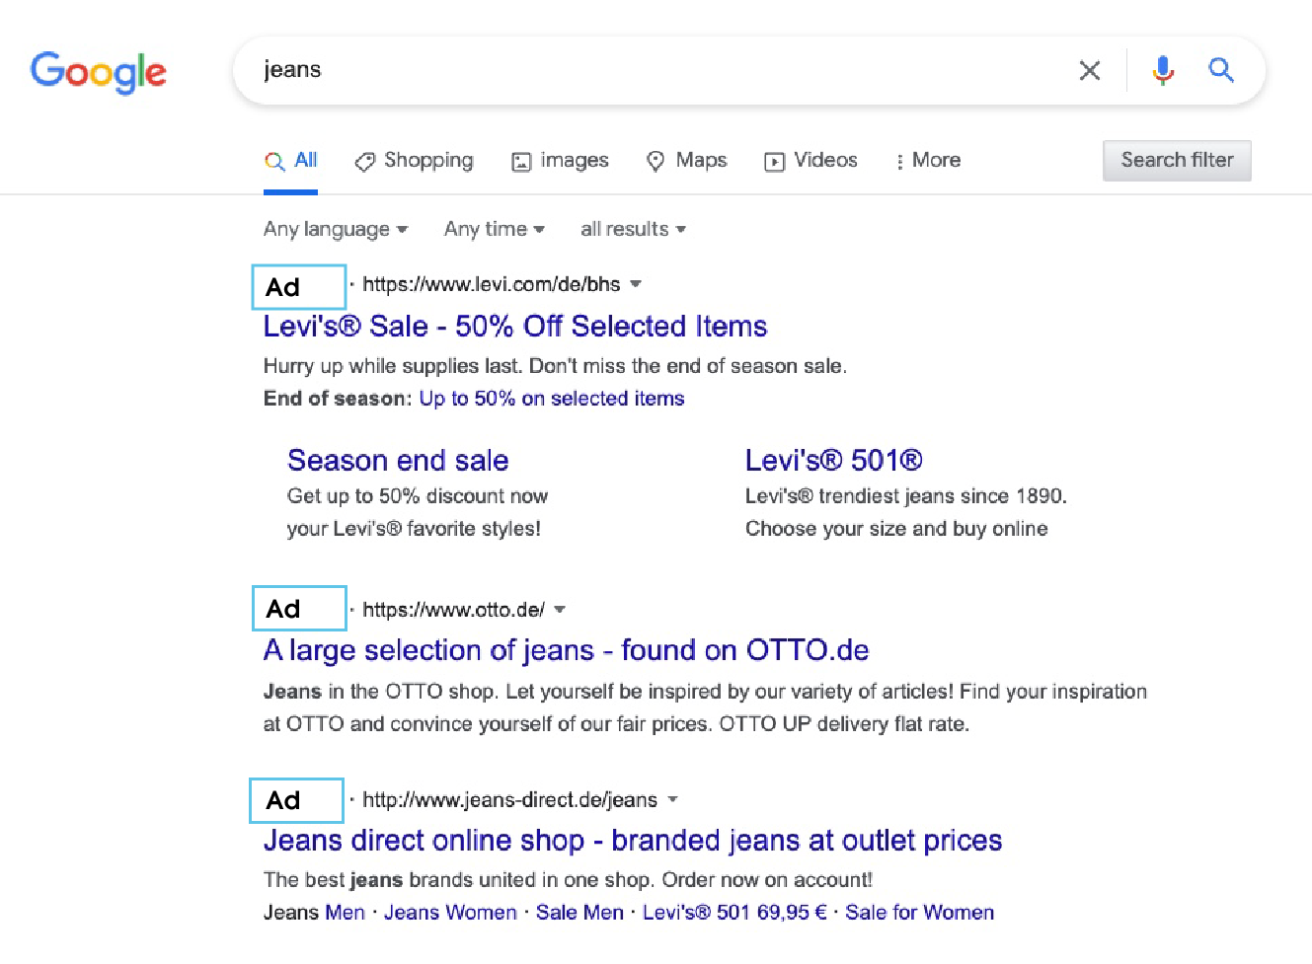Open the Jeans Women sitelink

450,913
